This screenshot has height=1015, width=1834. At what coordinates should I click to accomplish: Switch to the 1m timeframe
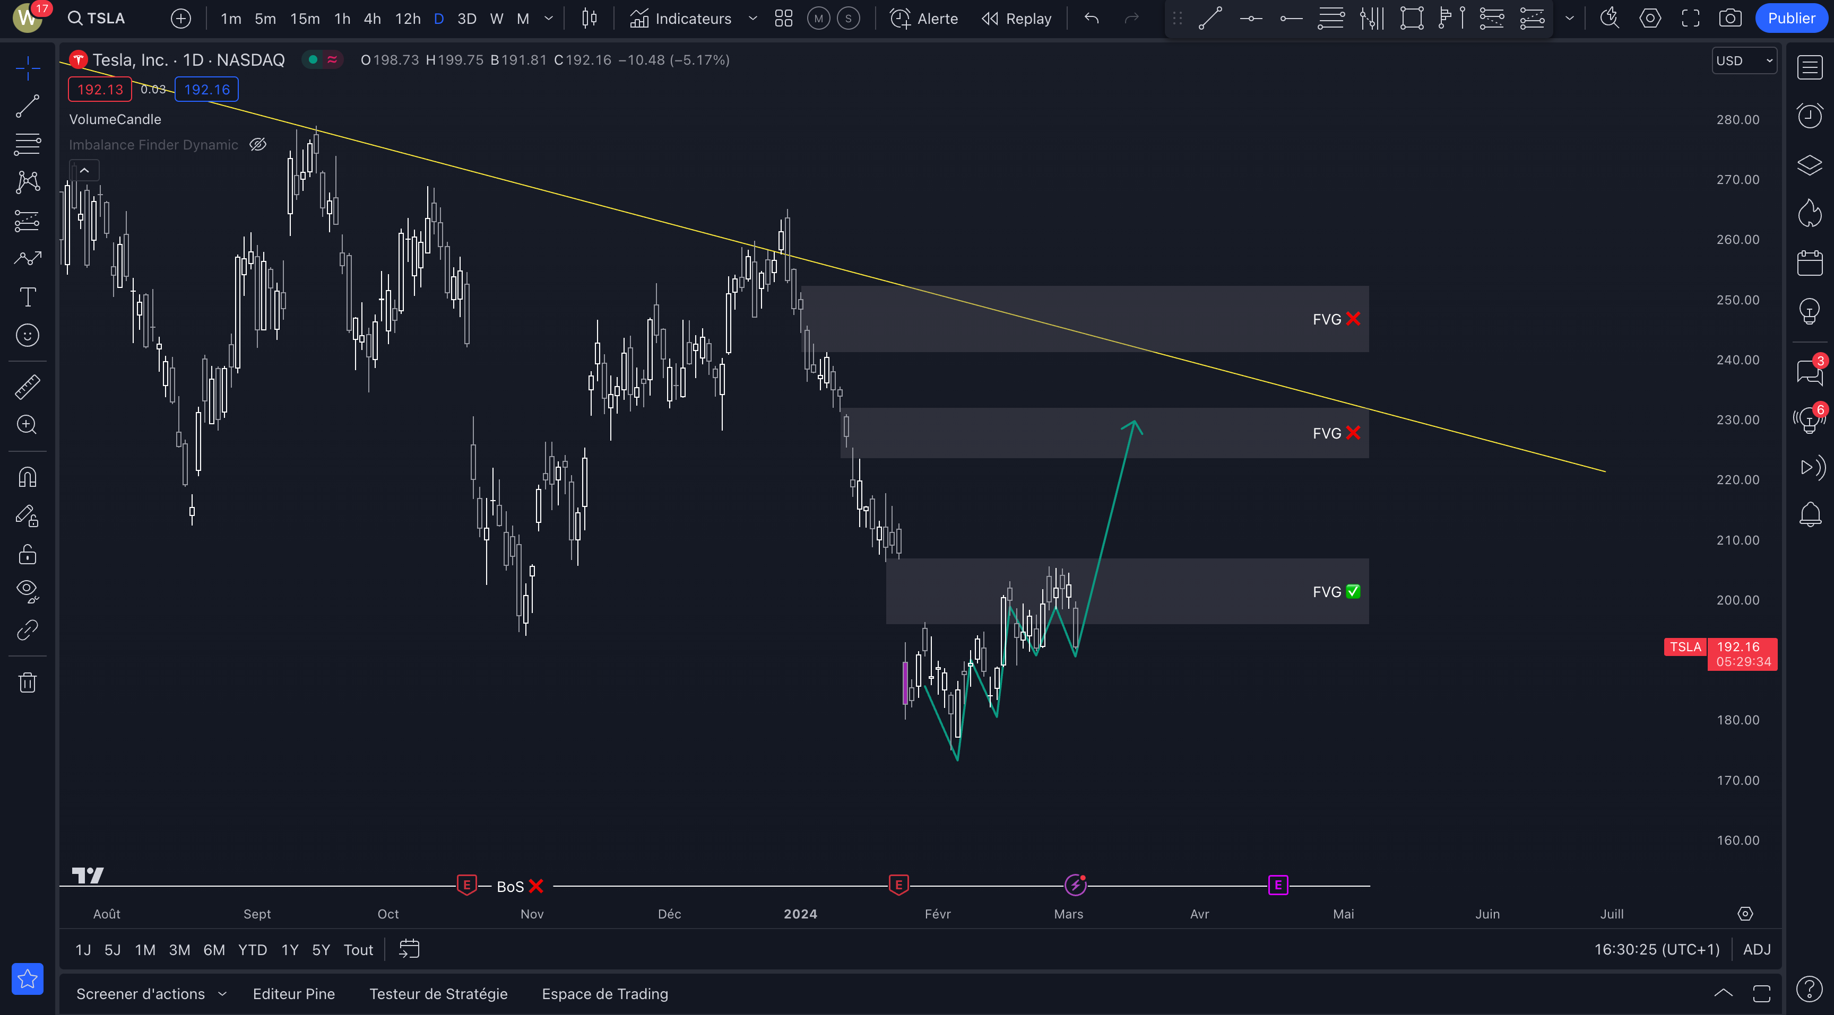coord(231,19)
